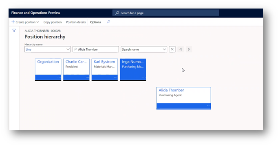
Task: Click the Line hierarchy name field
Action: (x=48, y=49)
